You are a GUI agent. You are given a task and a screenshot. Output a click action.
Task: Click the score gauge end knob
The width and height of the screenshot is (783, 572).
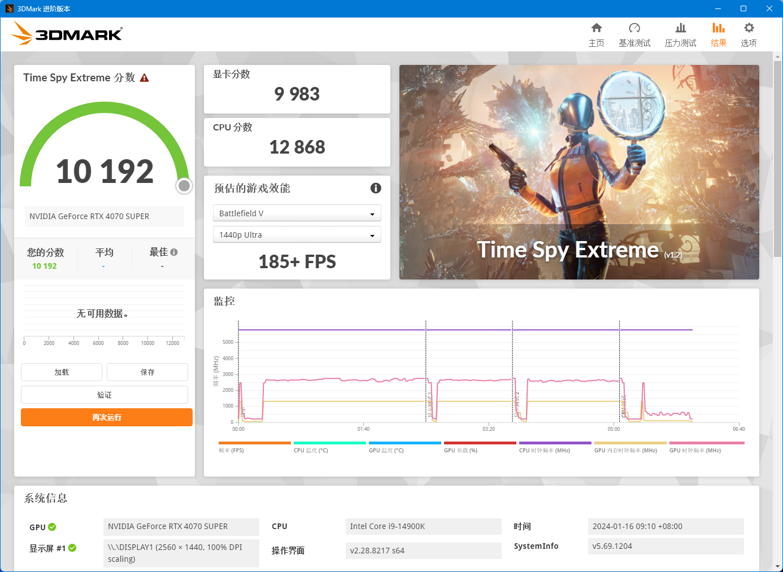click(184, 186)
